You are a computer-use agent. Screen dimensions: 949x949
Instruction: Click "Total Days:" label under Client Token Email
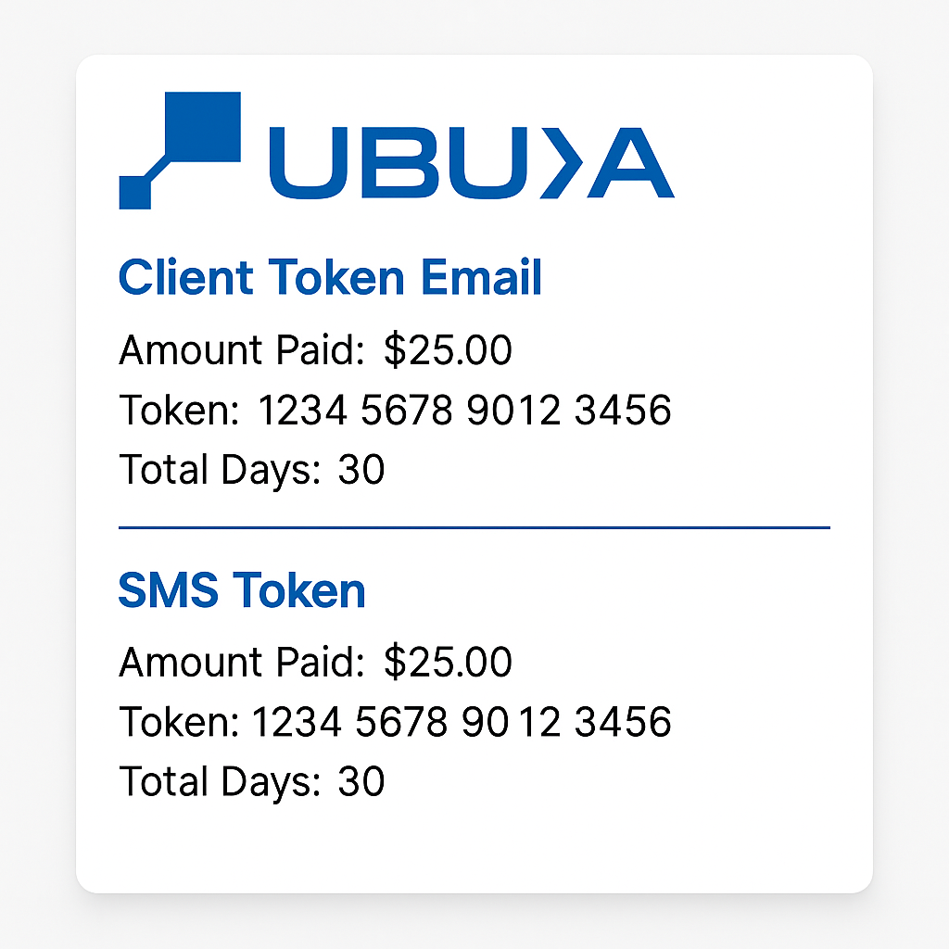pos(220,469)
